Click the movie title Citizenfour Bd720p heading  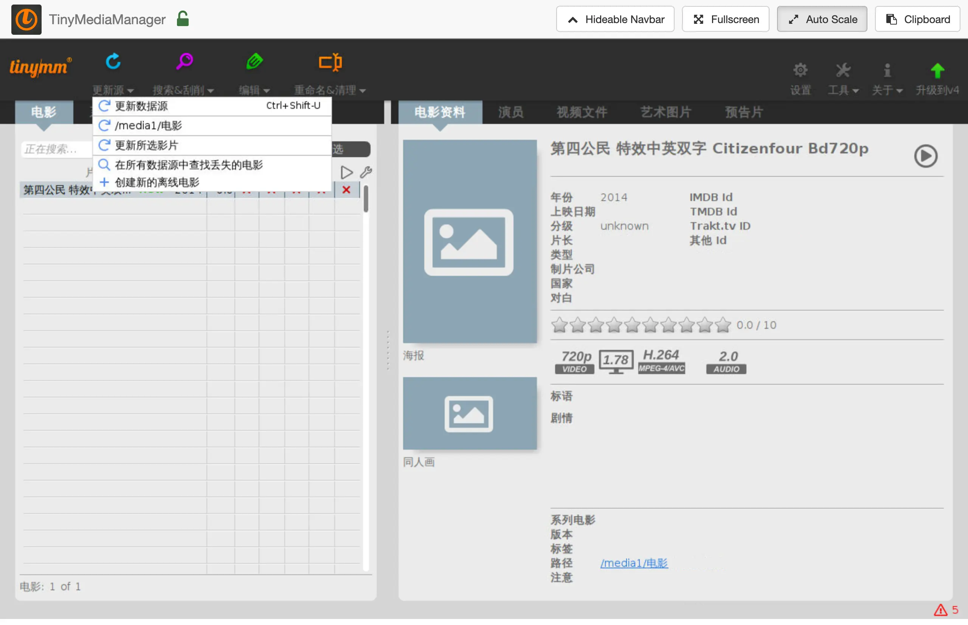coord(709,149)
